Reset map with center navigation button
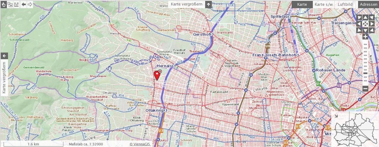379x147 pixels. point(365,24)
